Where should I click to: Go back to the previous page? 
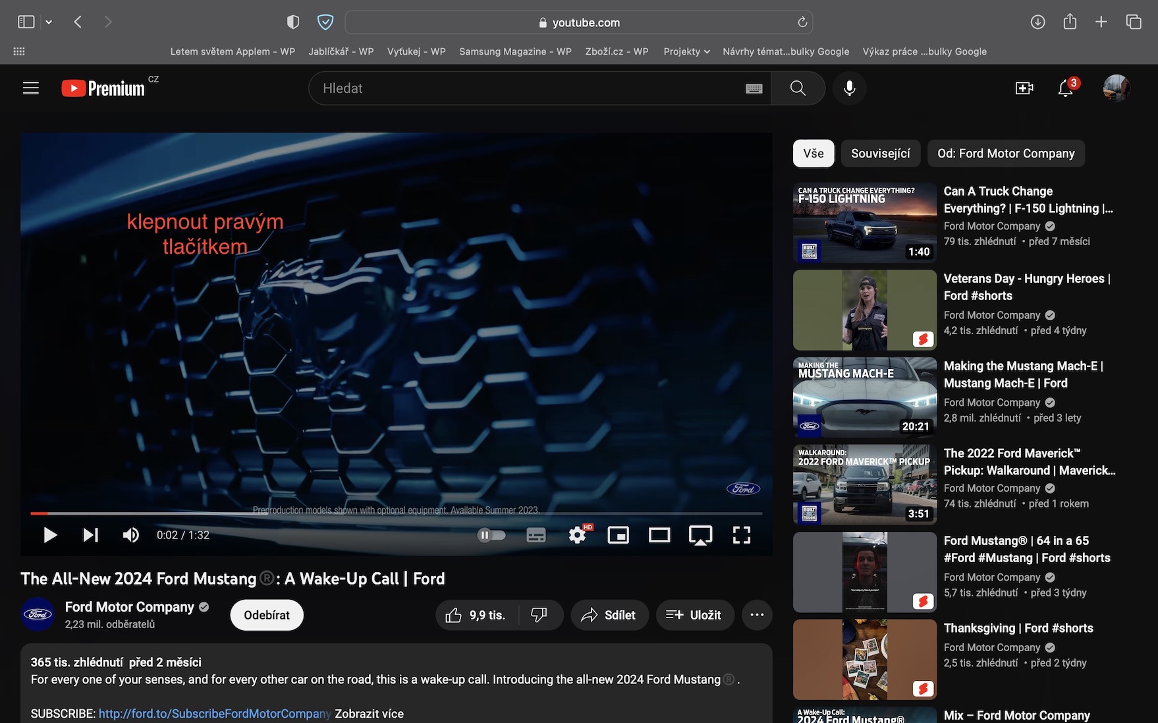tap(78, 22)
